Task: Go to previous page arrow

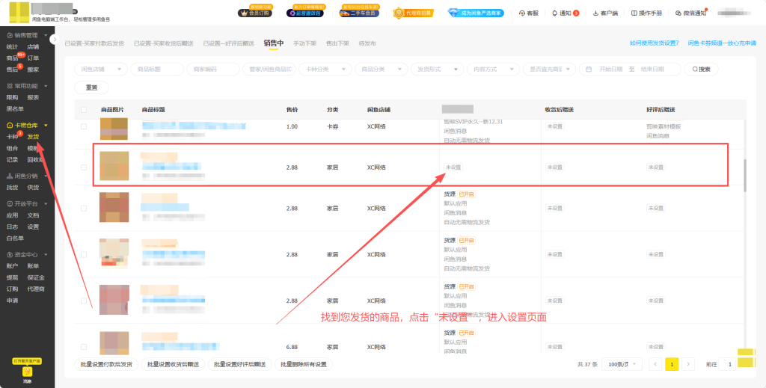Action: pos(655,364)
